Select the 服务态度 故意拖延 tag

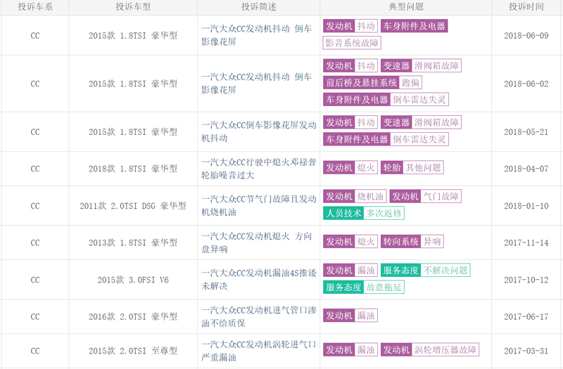point(364,287)
